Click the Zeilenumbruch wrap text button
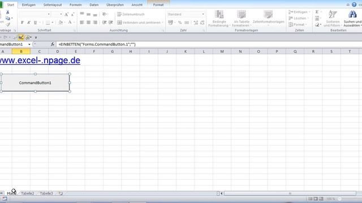 (131, 14)
